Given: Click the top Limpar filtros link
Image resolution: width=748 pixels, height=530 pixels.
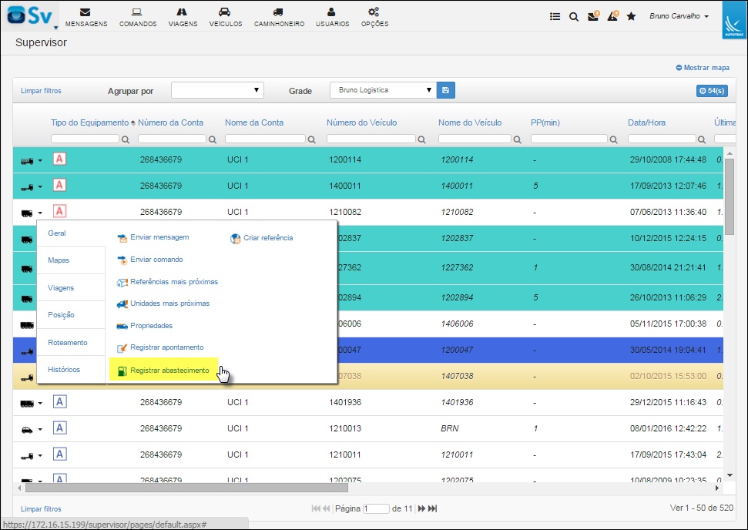Looking at the screenshot, I should point(41,91).
